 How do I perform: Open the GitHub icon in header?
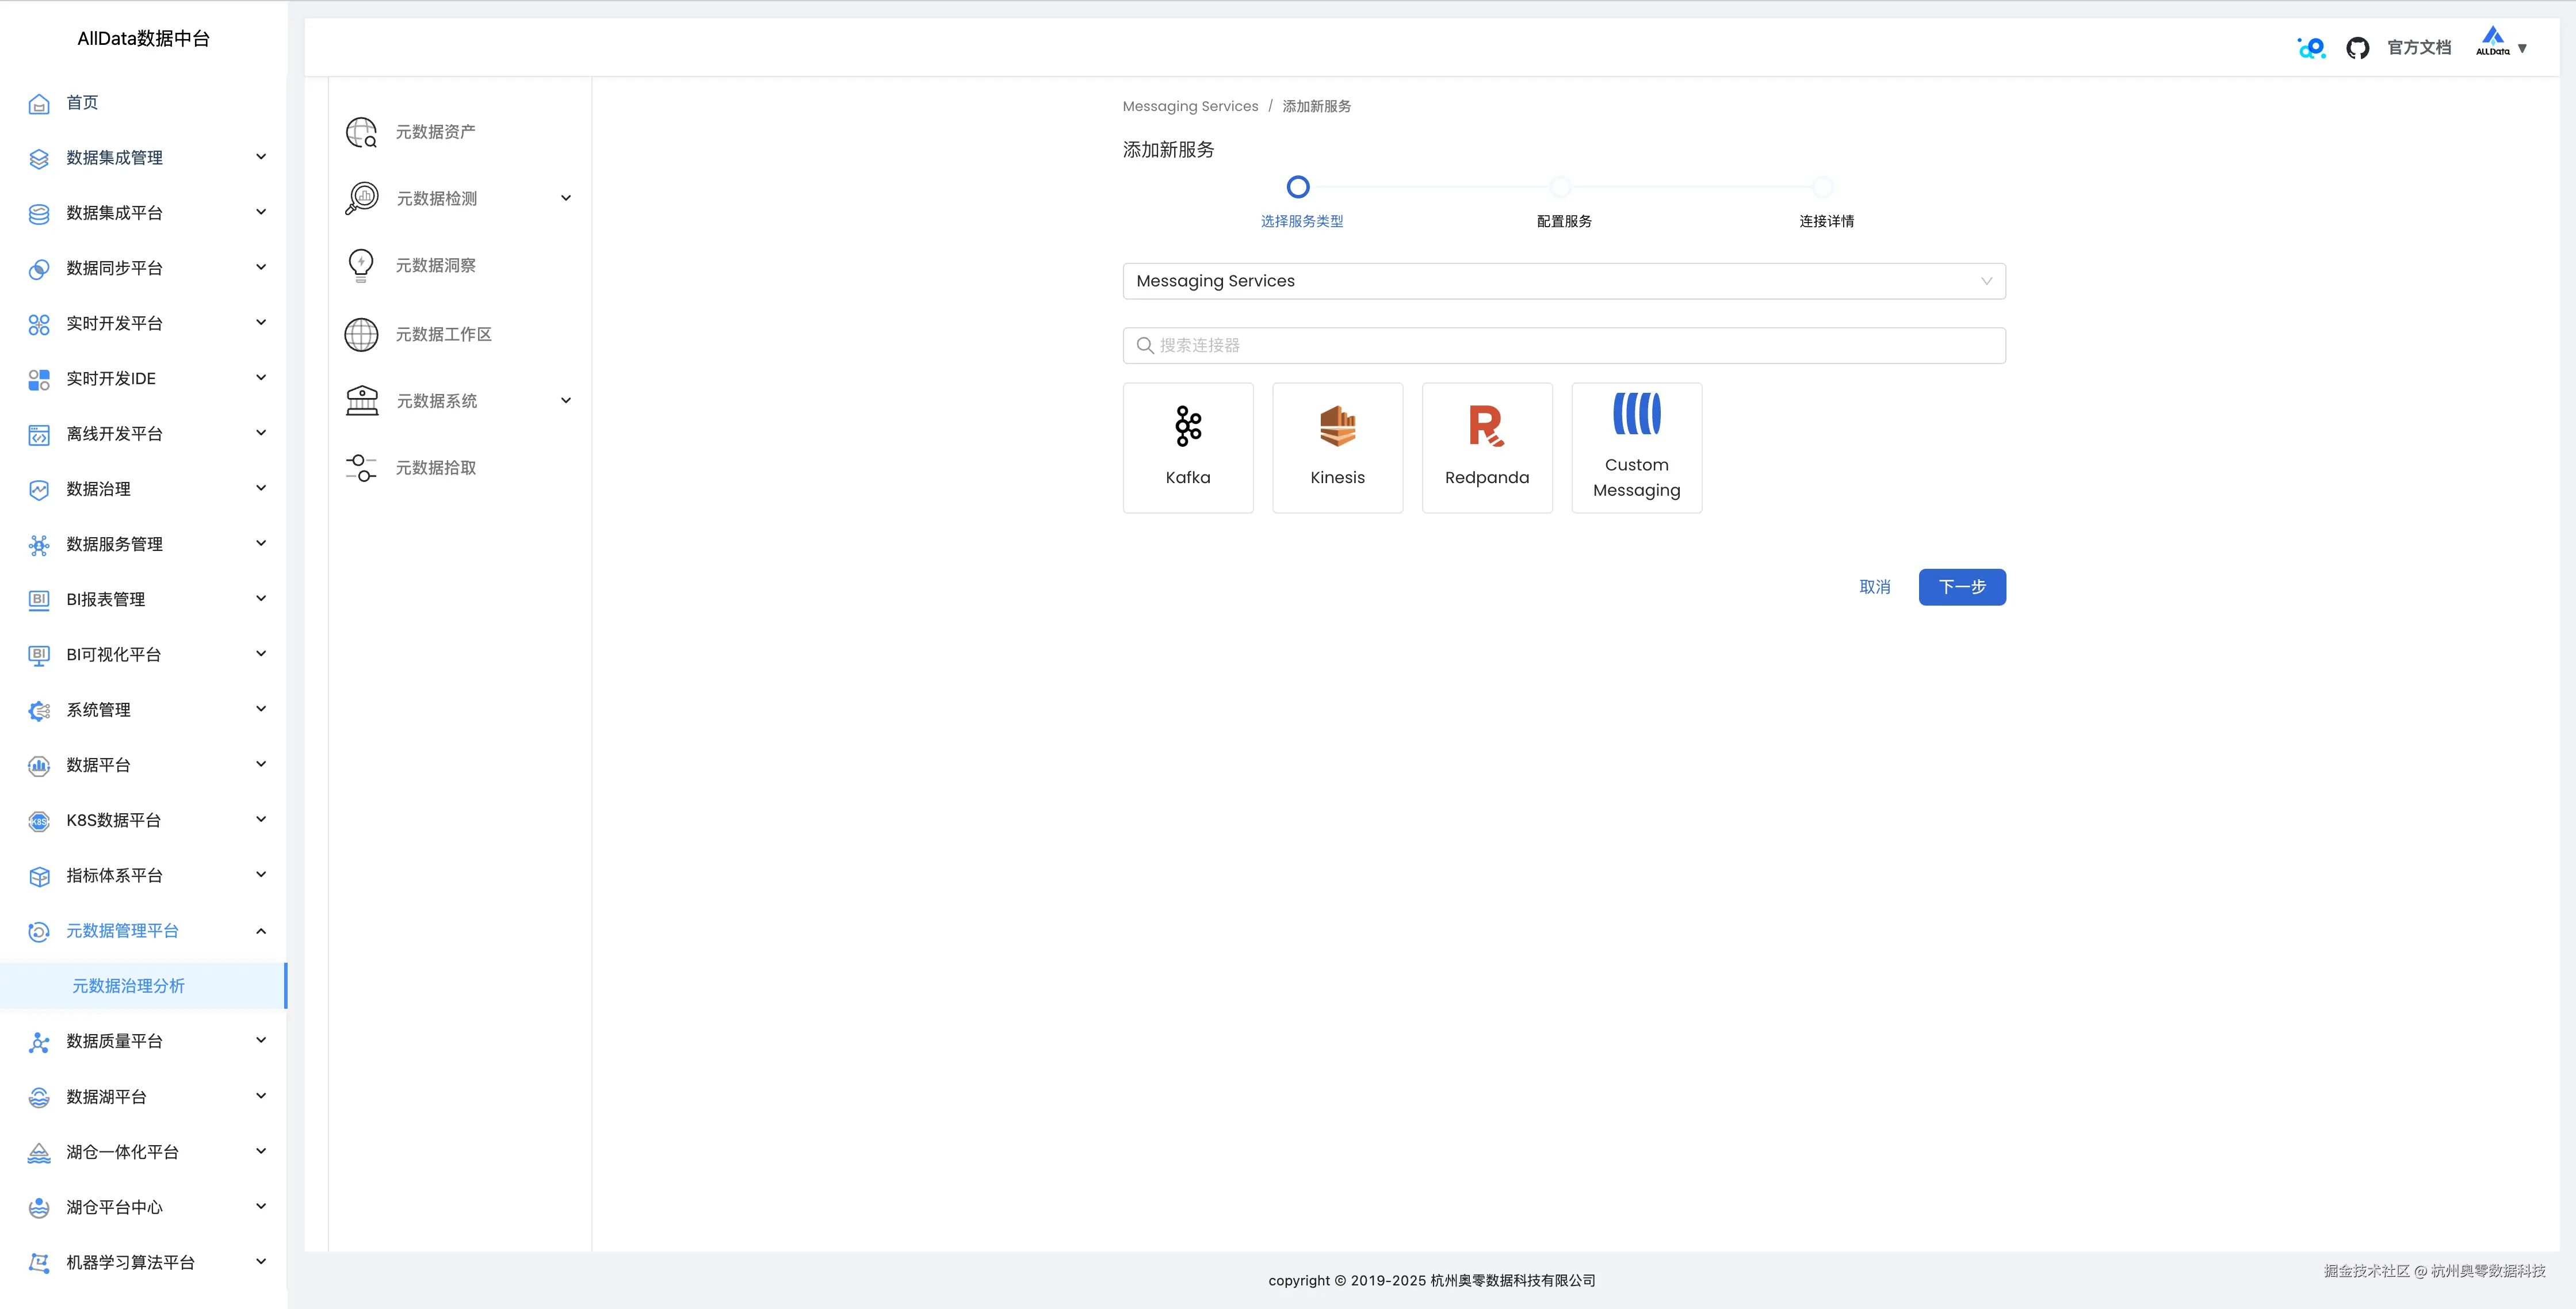pos(2357,48)
